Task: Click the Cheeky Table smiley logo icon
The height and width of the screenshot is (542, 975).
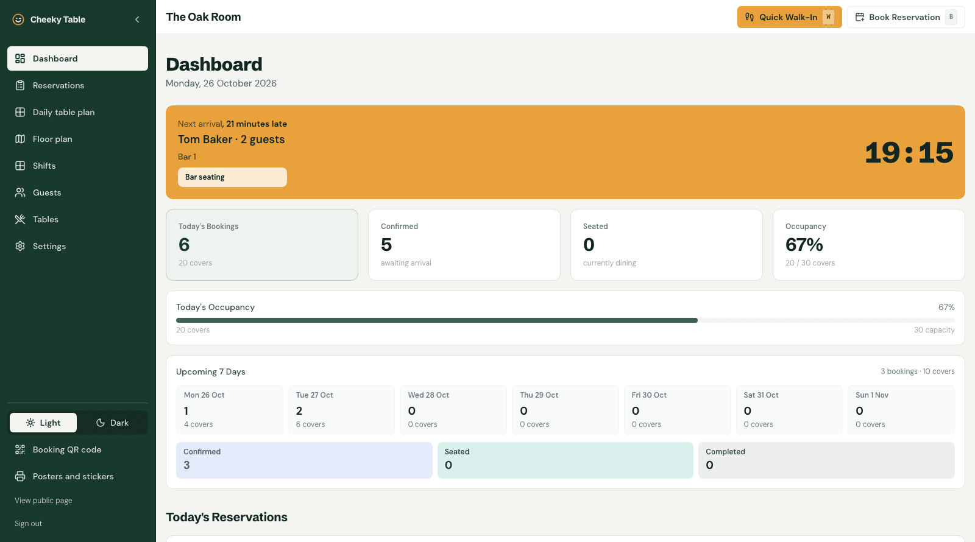Action: pos(18,19)
